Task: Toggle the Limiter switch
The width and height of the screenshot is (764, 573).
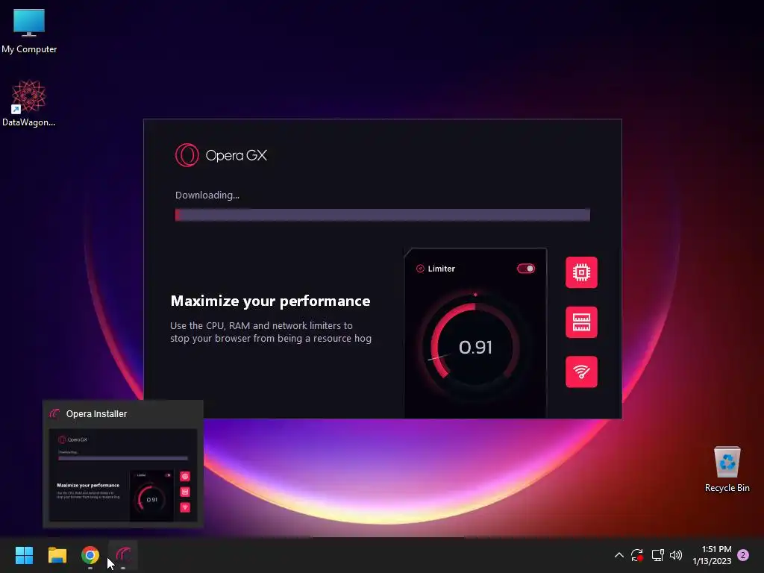Action: (x=526, y=269)
